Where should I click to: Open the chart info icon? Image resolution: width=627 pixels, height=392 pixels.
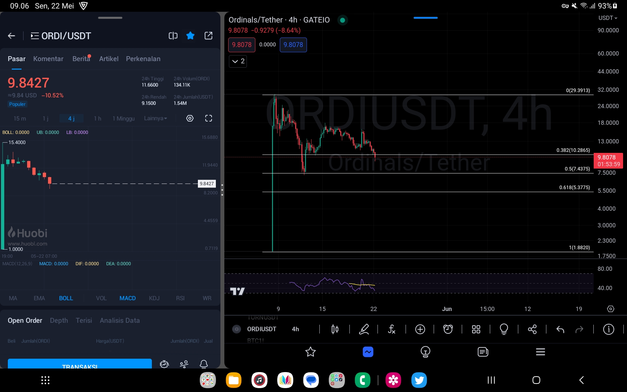[609, 329]
